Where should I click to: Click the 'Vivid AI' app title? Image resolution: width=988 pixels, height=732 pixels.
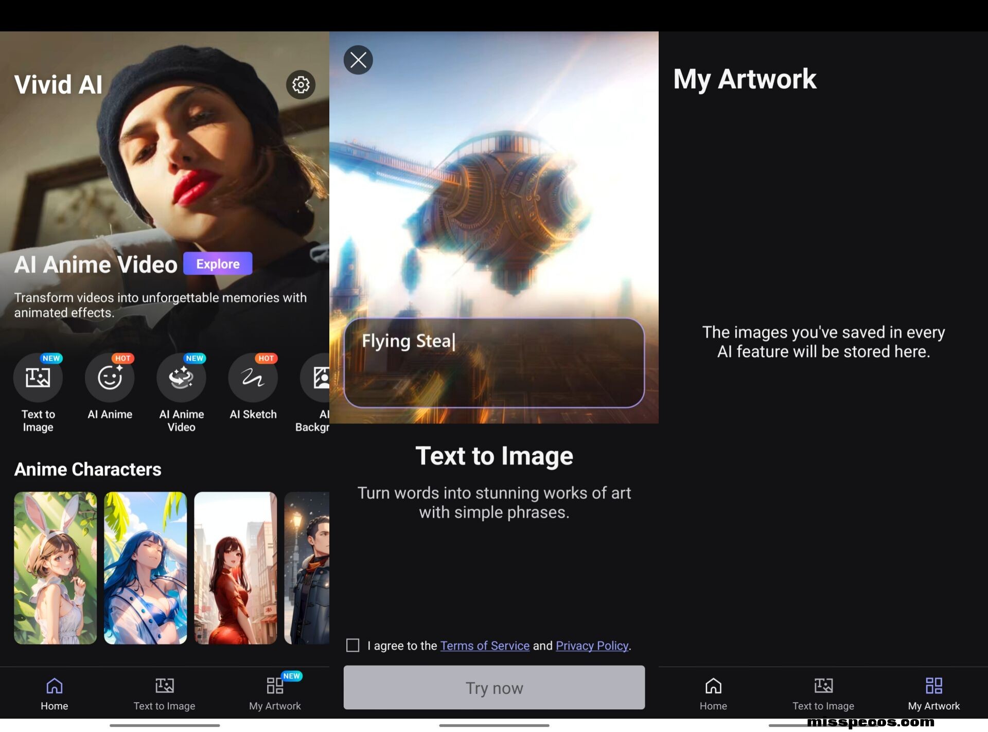point(58,85)
